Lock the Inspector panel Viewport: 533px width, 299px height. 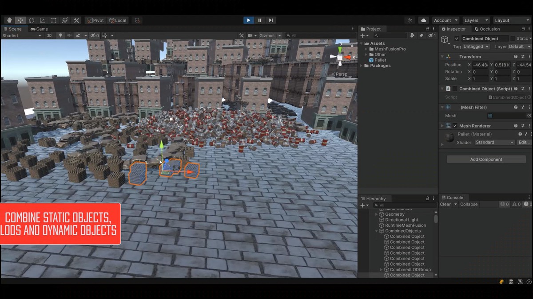coord(522,29)
